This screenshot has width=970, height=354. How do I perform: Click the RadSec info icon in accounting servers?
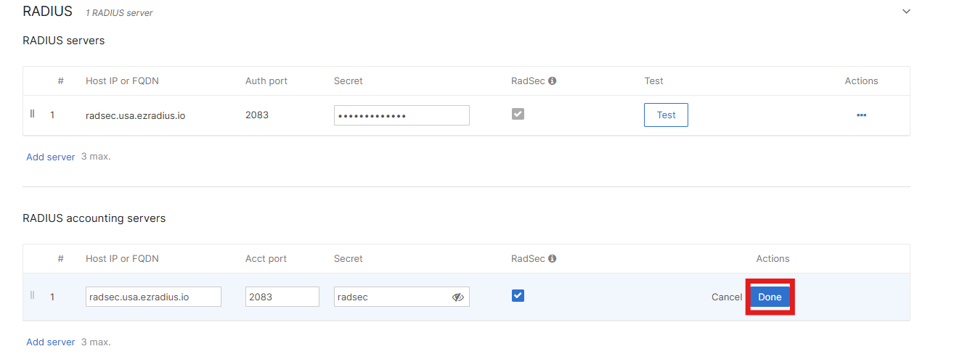(552, 259)
